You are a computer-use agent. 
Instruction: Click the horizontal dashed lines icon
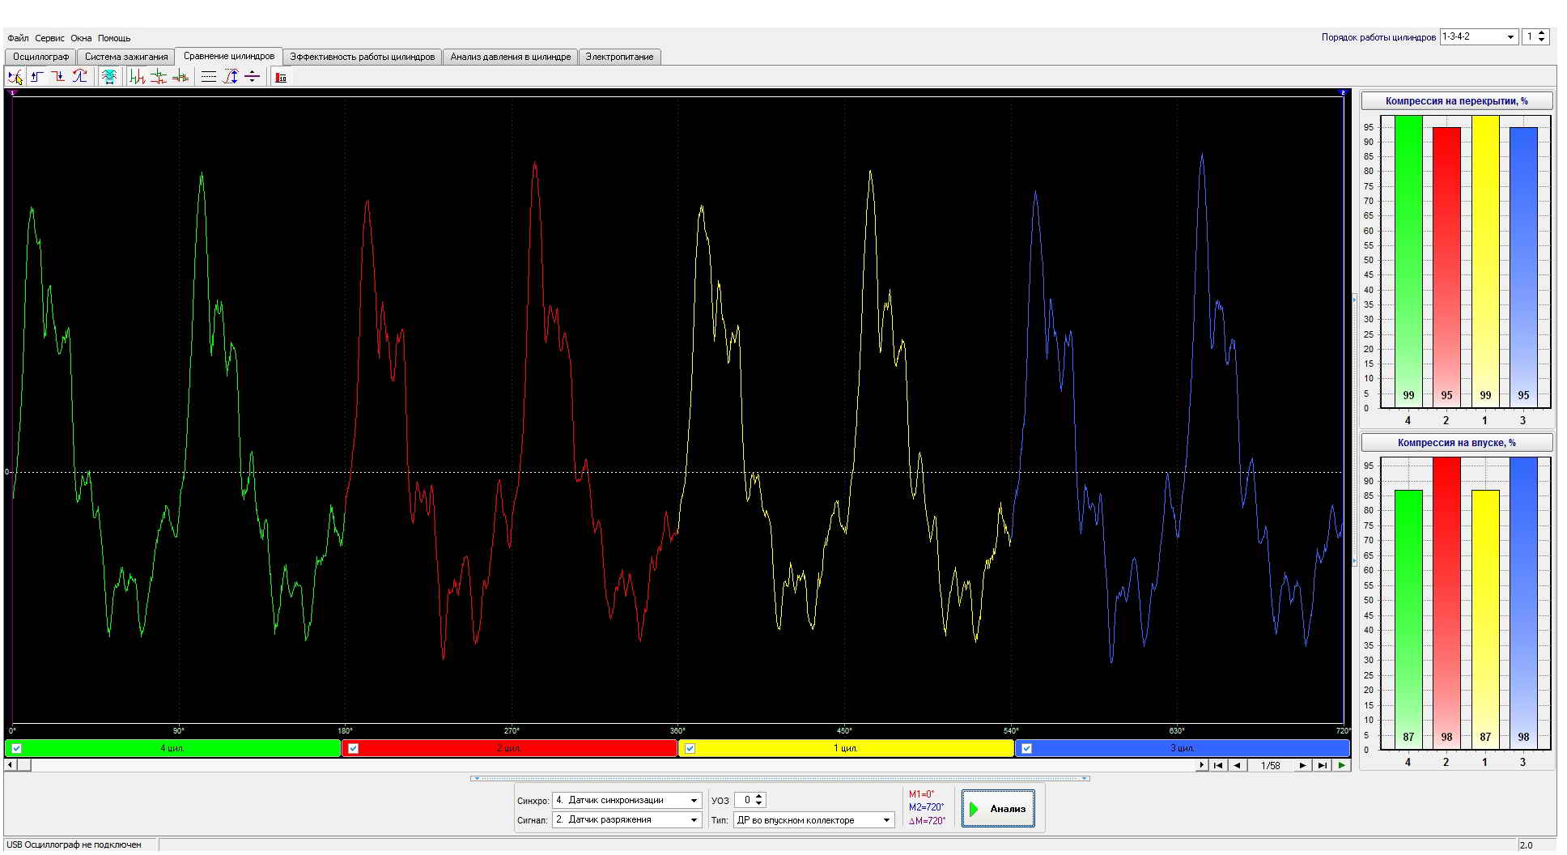[209, 77]
